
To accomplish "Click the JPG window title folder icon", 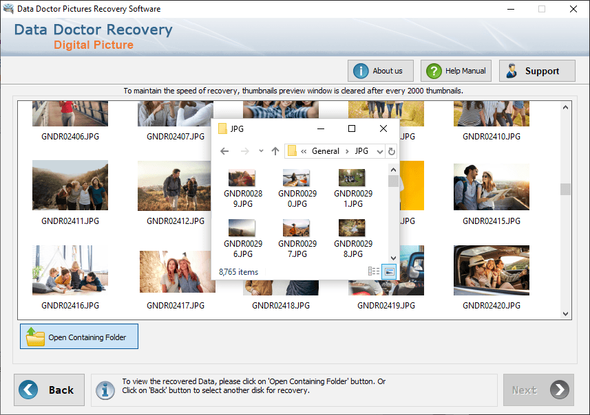I will (x=223, y=128).
